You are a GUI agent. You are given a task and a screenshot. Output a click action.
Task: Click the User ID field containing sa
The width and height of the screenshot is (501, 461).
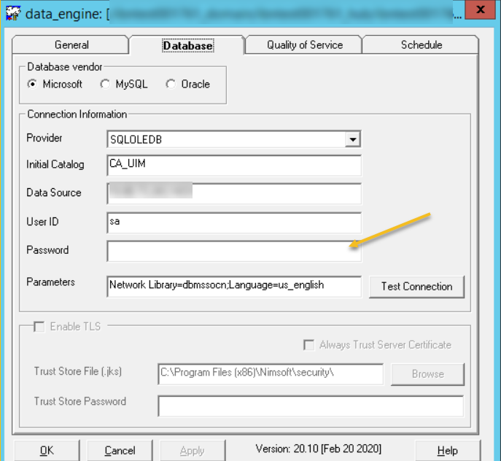pyautogui.click(x=234, y=222)
